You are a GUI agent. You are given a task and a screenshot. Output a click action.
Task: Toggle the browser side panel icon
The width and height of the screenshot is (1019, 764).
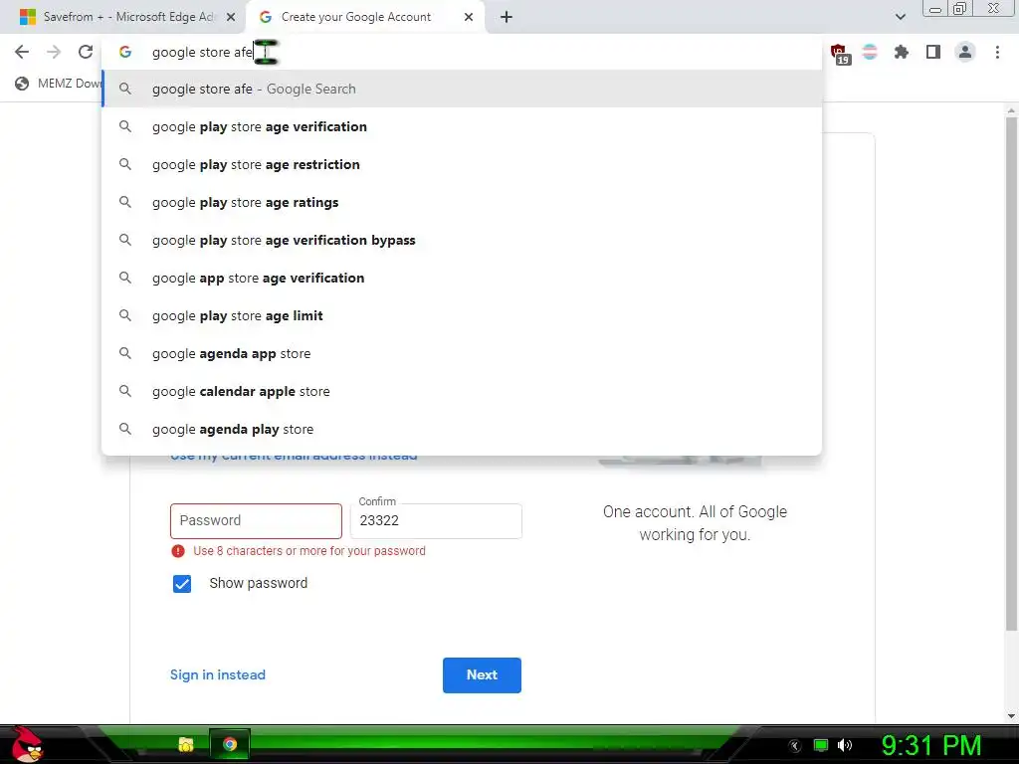(x=933, y=52)
